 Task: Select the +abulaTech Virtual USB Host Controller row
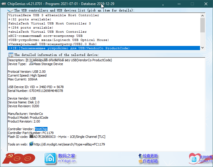pos(104,32)
